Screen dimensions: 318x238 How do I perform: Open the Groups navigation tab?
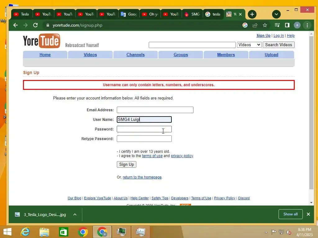[x=181, y=55]
